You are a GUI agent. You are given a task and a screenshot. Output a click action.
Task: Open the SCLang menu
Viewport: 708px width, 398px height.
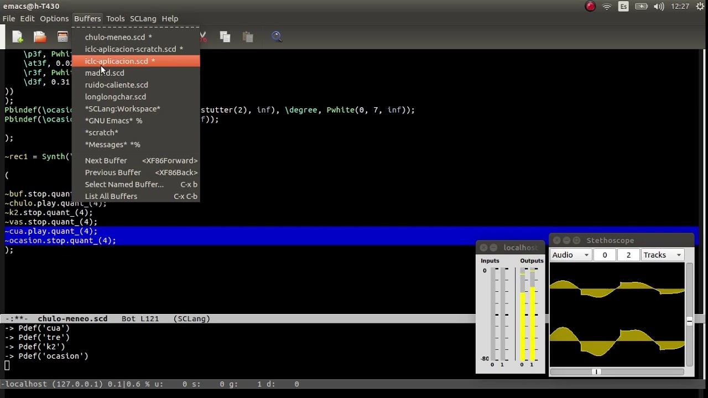click(143, 19)
